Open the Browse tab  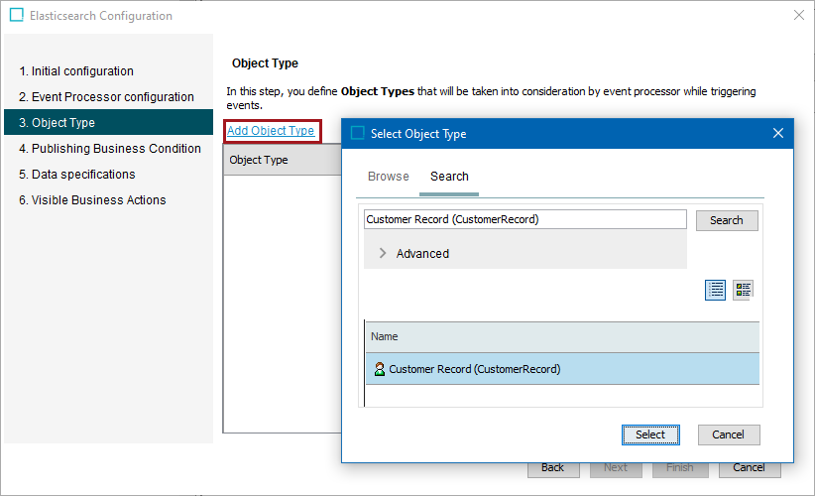(x=388, y=177)
